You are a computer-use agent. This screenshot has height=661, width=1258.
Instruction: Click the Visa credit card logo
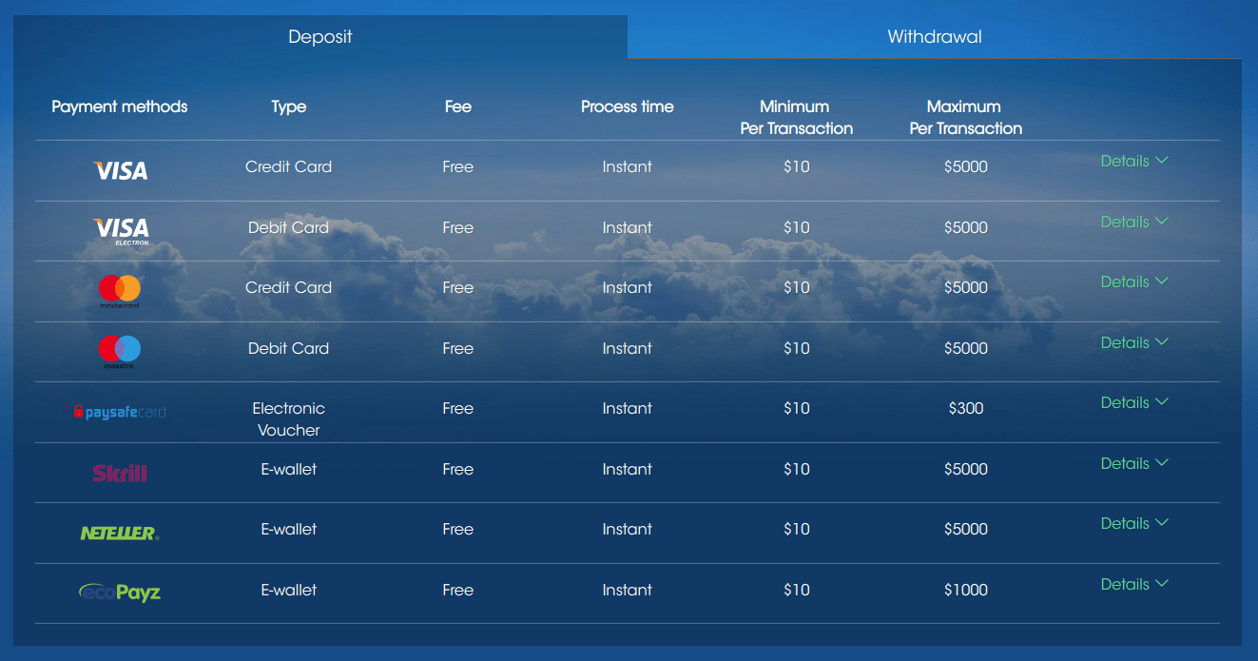(120, 170)
